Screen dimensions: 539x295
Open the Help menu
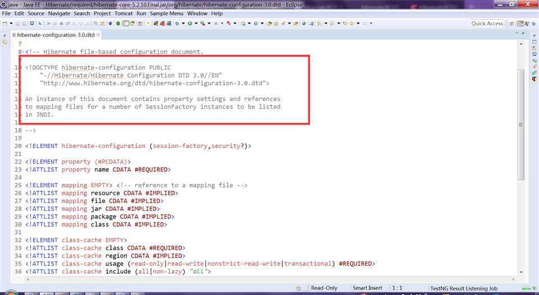[217, 13]
